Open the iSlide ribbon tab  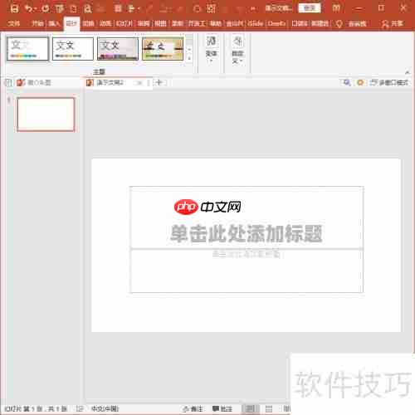[255, 23]
